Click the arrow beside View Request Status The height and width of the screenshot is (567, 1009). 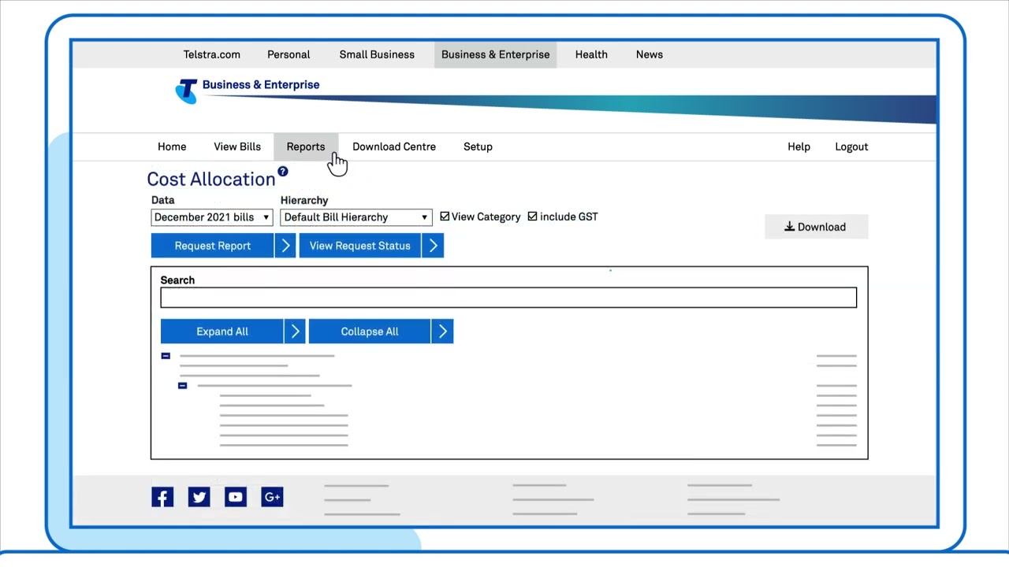433,246
